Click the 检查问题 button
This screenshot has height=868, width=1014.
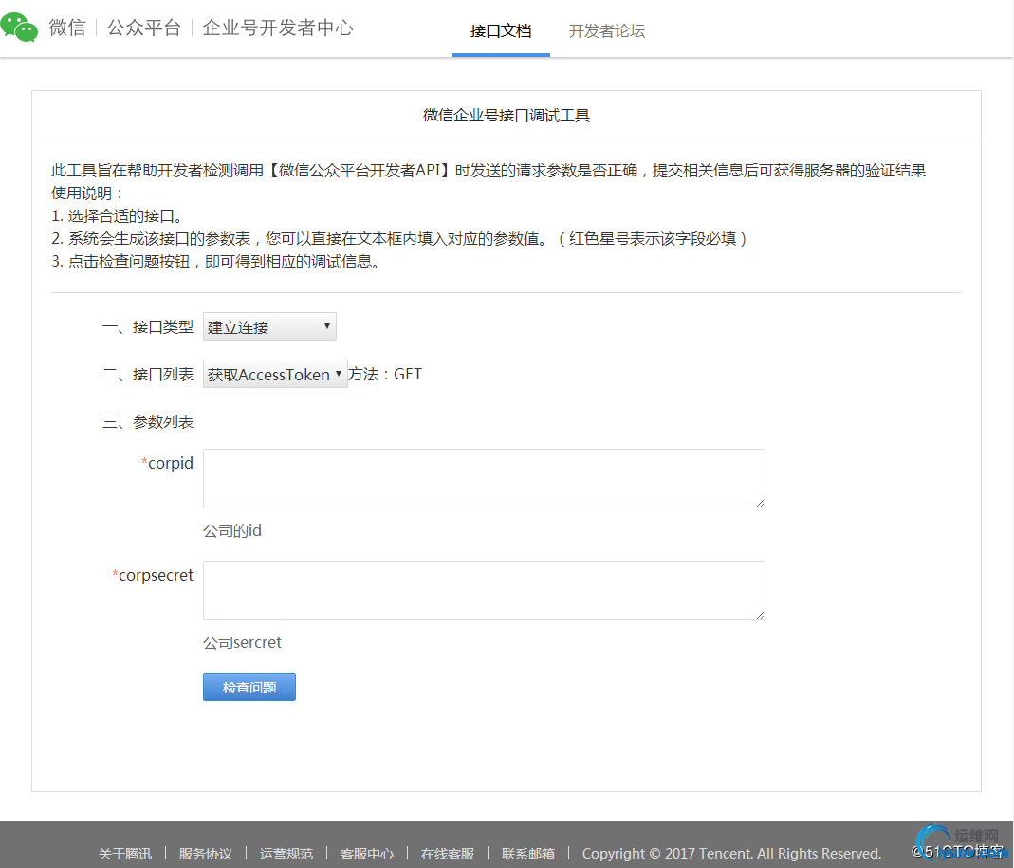(249, 686)
